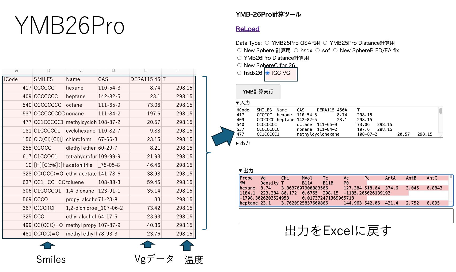
Task: Collapse the 入力 section triangle
Action: tap(237, 103)
